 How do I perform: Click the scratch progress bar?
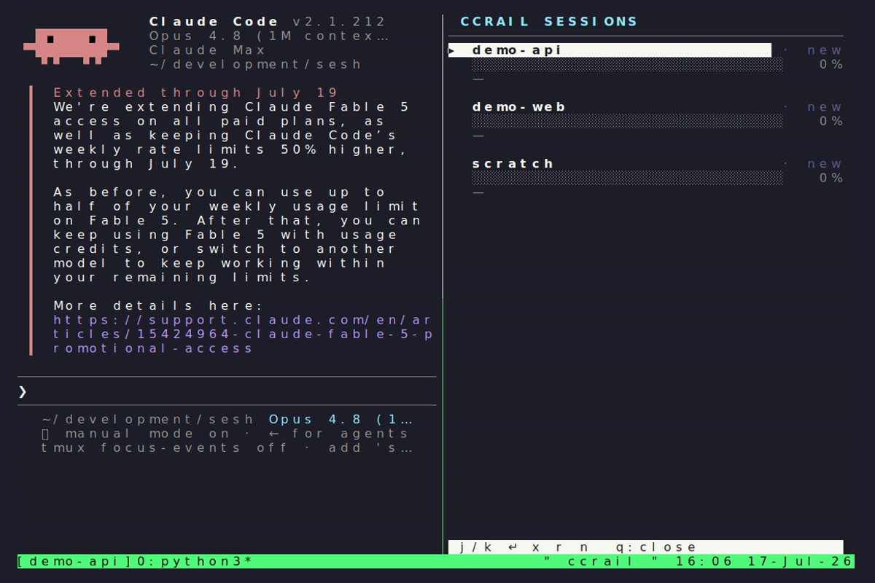(628, 178)
